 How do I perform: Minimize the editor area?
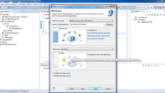125,11
